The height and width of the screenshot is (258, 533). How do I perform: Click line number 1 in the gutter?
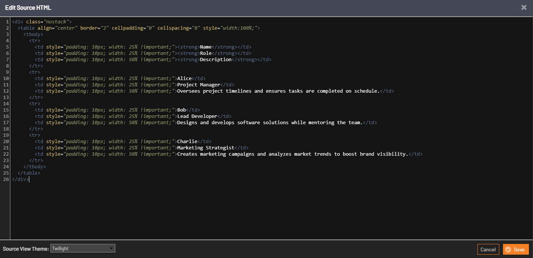7,22
